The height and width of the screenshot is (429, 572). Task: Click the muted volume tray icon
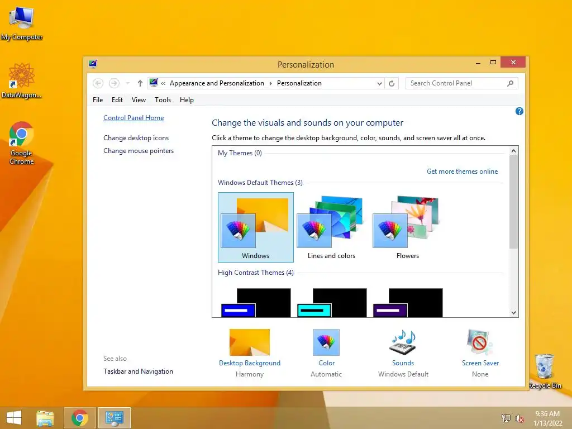519,418
